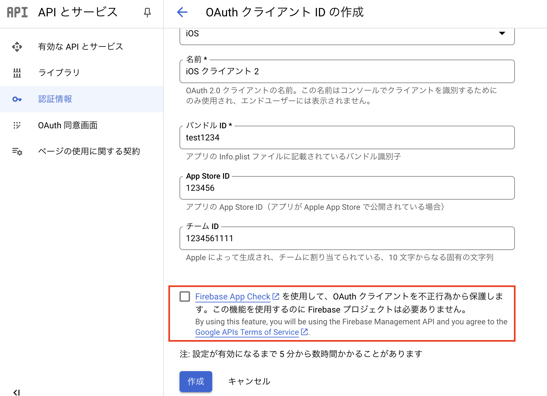Select ページの使用に関する契約 in the sidebar
Screen dimensions: 547x396
pyautogui.click(x=89, y=151)
